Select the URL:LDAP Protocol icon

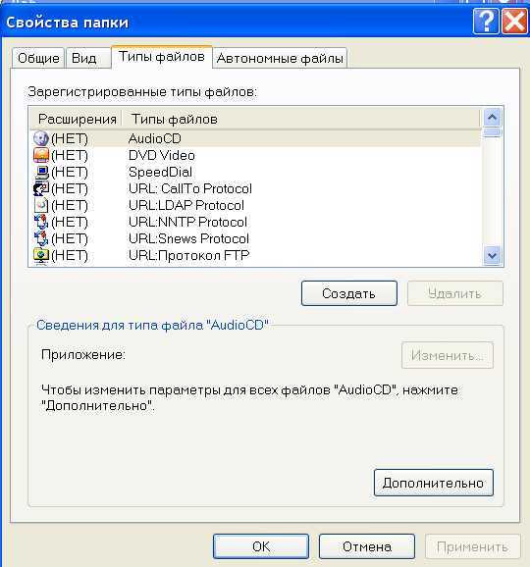(x=41, y=205)
